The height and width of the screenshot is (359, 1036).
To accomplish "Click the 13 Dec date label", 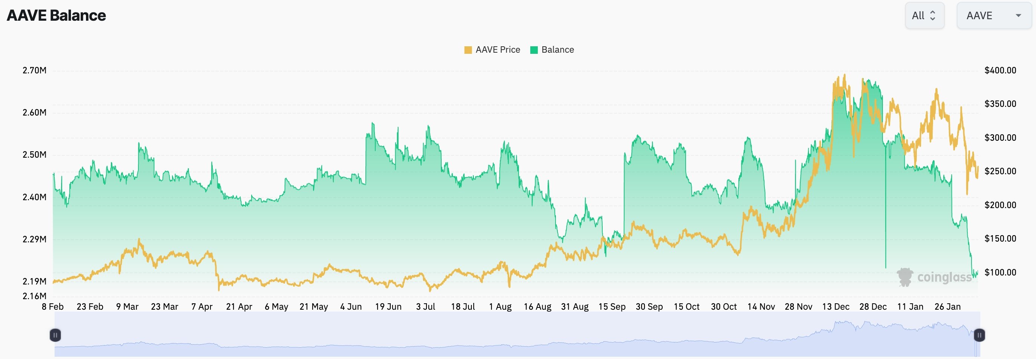I will point(836,306).
